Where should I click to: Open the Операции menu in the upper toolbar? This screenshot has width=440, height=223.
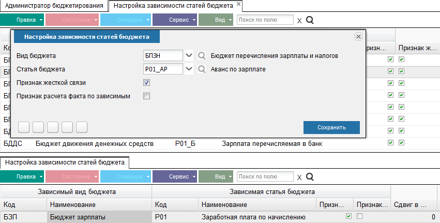coord(126,20)
